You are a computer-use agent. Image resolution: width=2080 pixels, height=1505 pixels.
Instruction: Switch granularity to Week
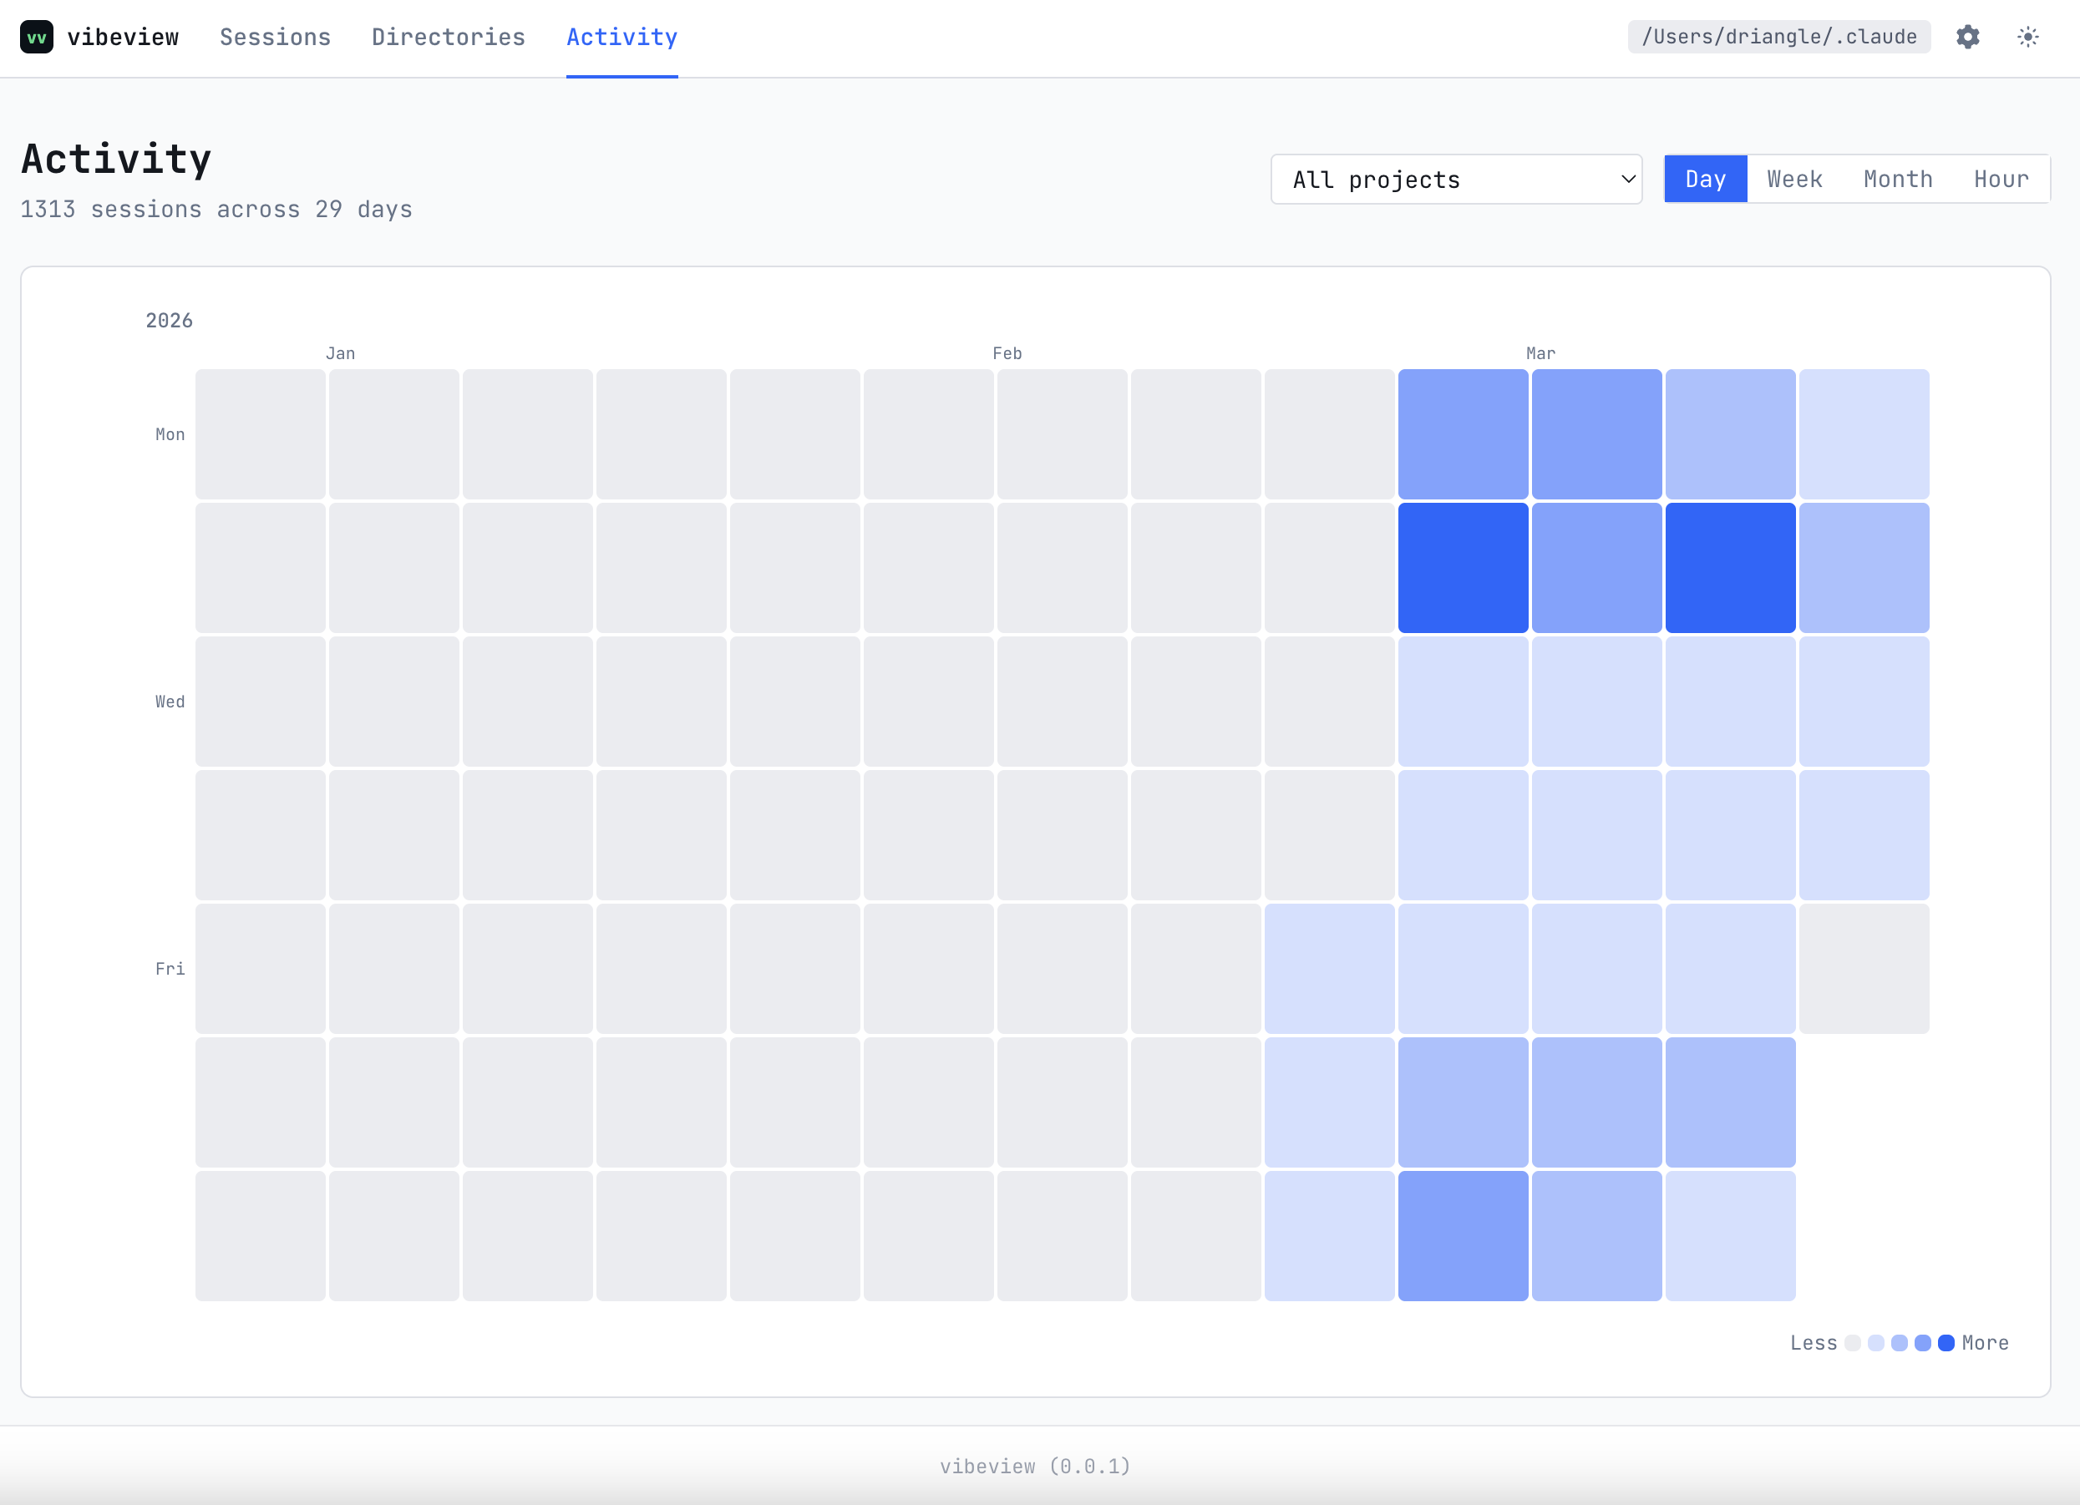tap(1793, 179)
